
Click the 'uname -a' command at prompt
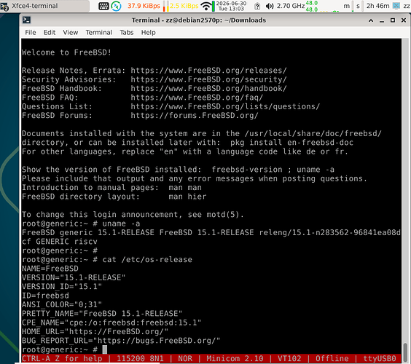pos(121,223)
